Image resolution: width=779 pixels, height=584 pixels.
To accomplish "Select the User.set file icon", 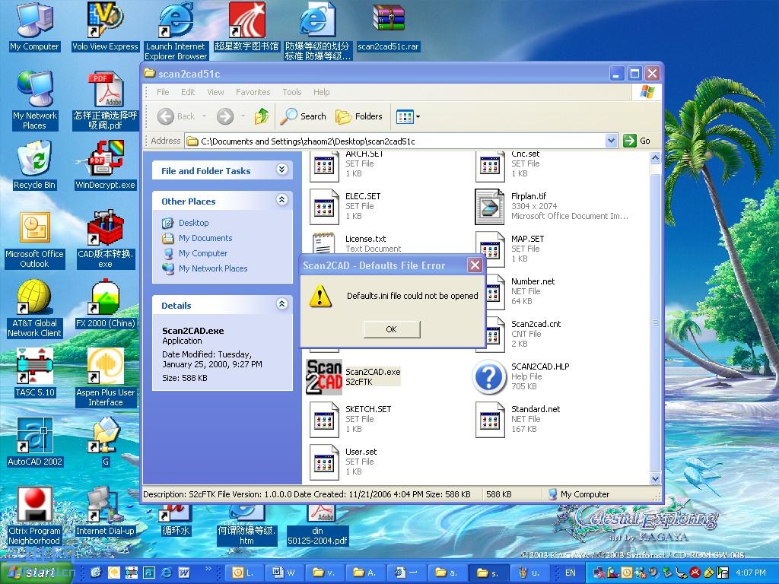I will pos(324,462).
